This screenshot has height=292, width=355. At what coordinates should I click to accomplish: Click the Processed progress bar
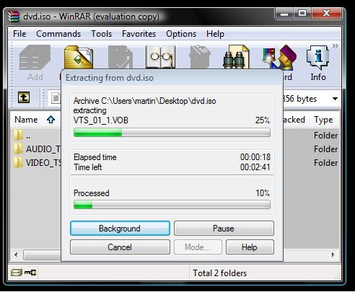tap(172, 205)
